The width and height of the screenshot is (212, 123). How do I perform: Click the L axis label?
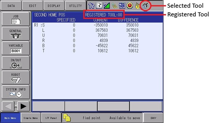[43, 30]
